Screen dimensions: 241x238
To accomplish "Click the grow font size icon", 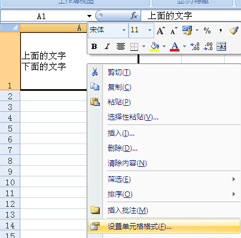I will 161,30.
